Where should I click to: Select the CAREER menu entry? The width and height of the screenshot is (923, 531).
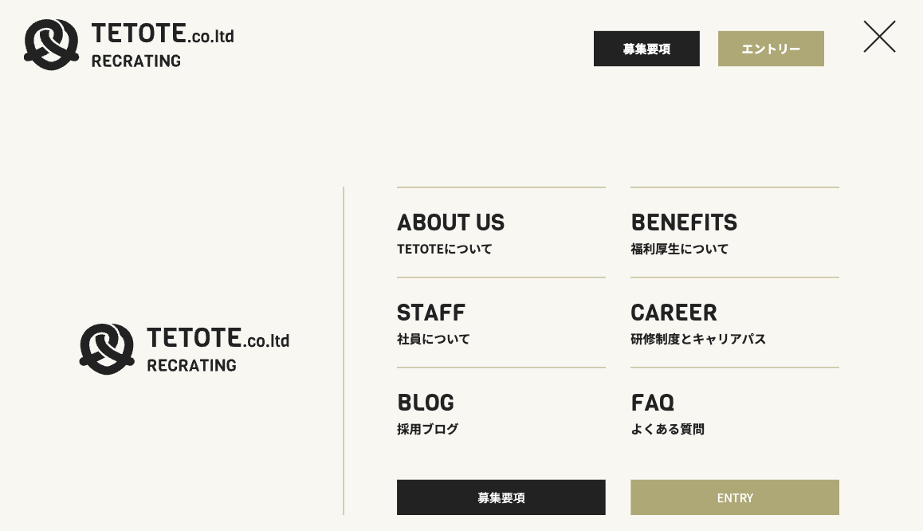pos(674,313)
